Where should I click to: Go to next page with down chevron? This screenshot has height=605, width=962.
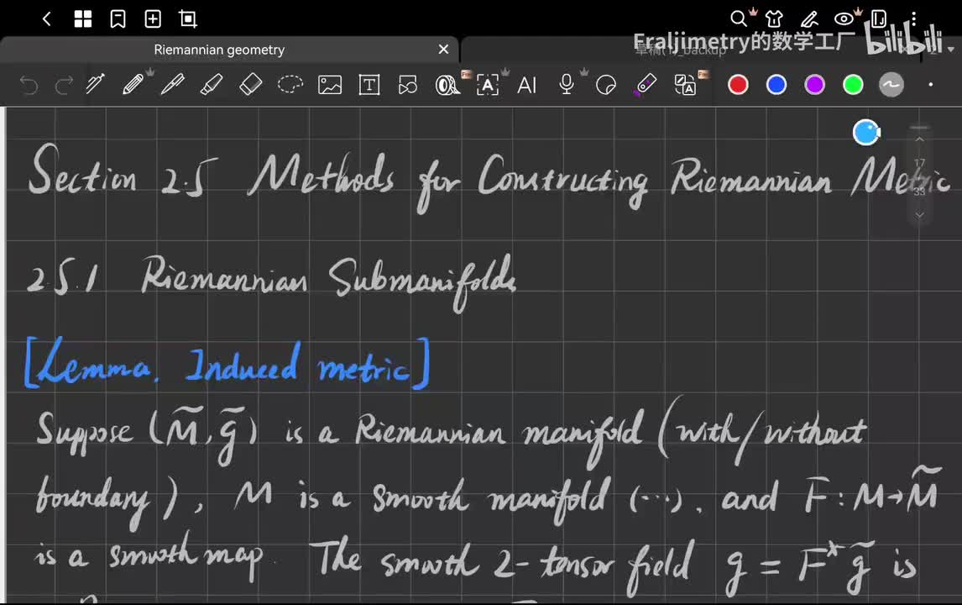click(919, 215)
